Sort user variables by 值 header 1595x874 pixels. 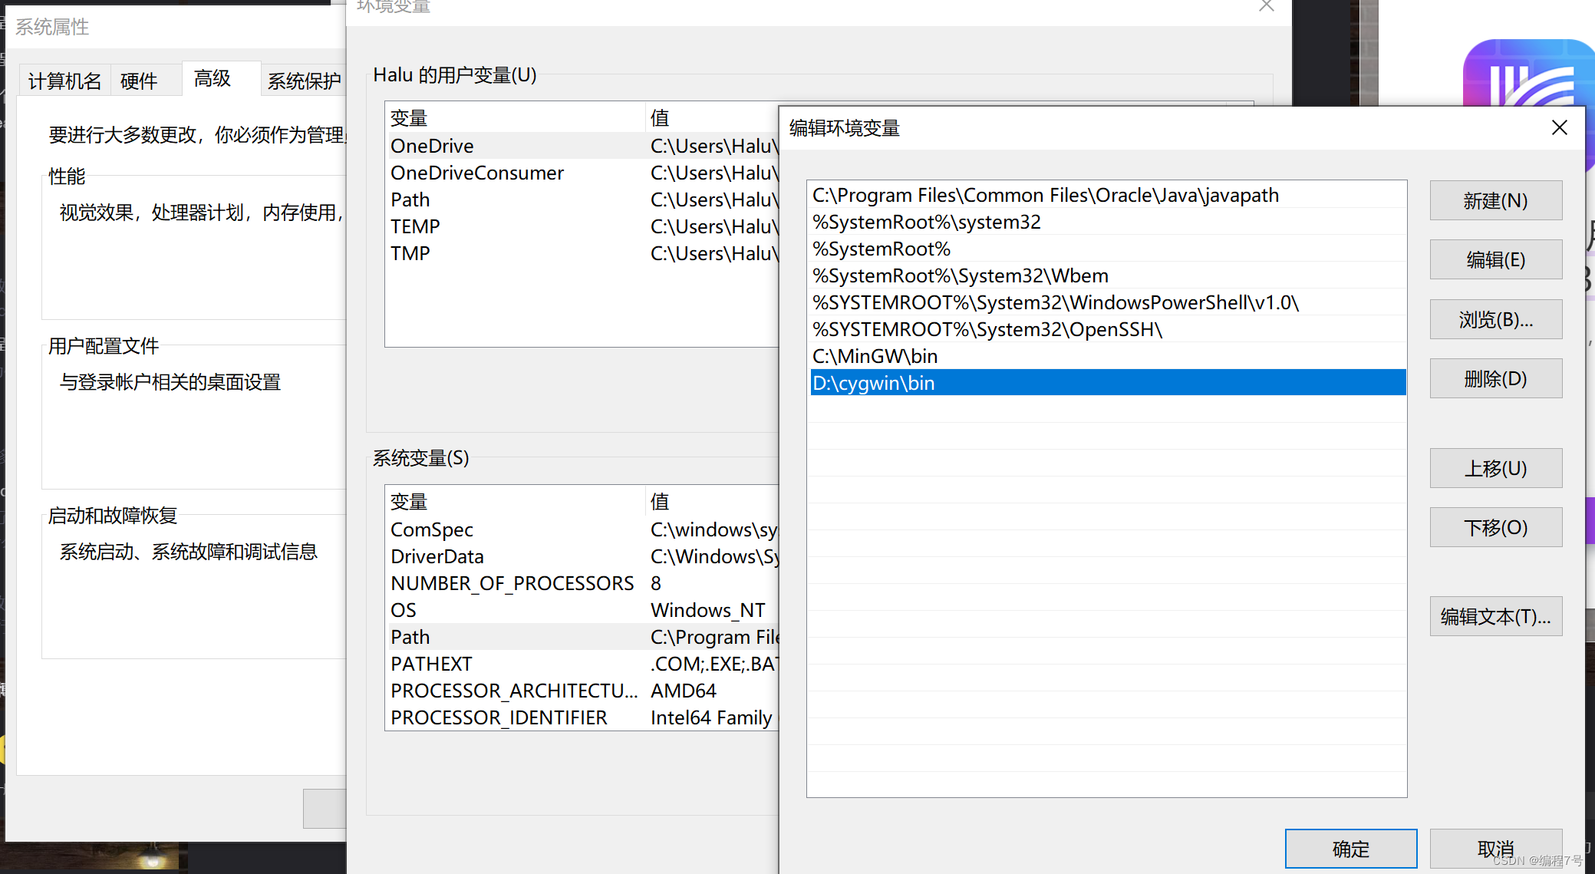[x=713, y=117]
